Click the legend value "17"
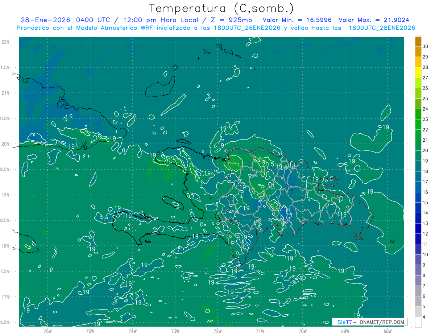The width and height of the screenshot is (435, 336). pos(426,182)
